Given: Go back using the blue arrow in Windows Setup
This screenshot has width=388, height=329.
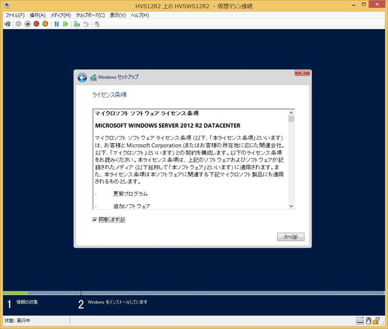Looking at the screenshot, I should click(x=82, y=78).
